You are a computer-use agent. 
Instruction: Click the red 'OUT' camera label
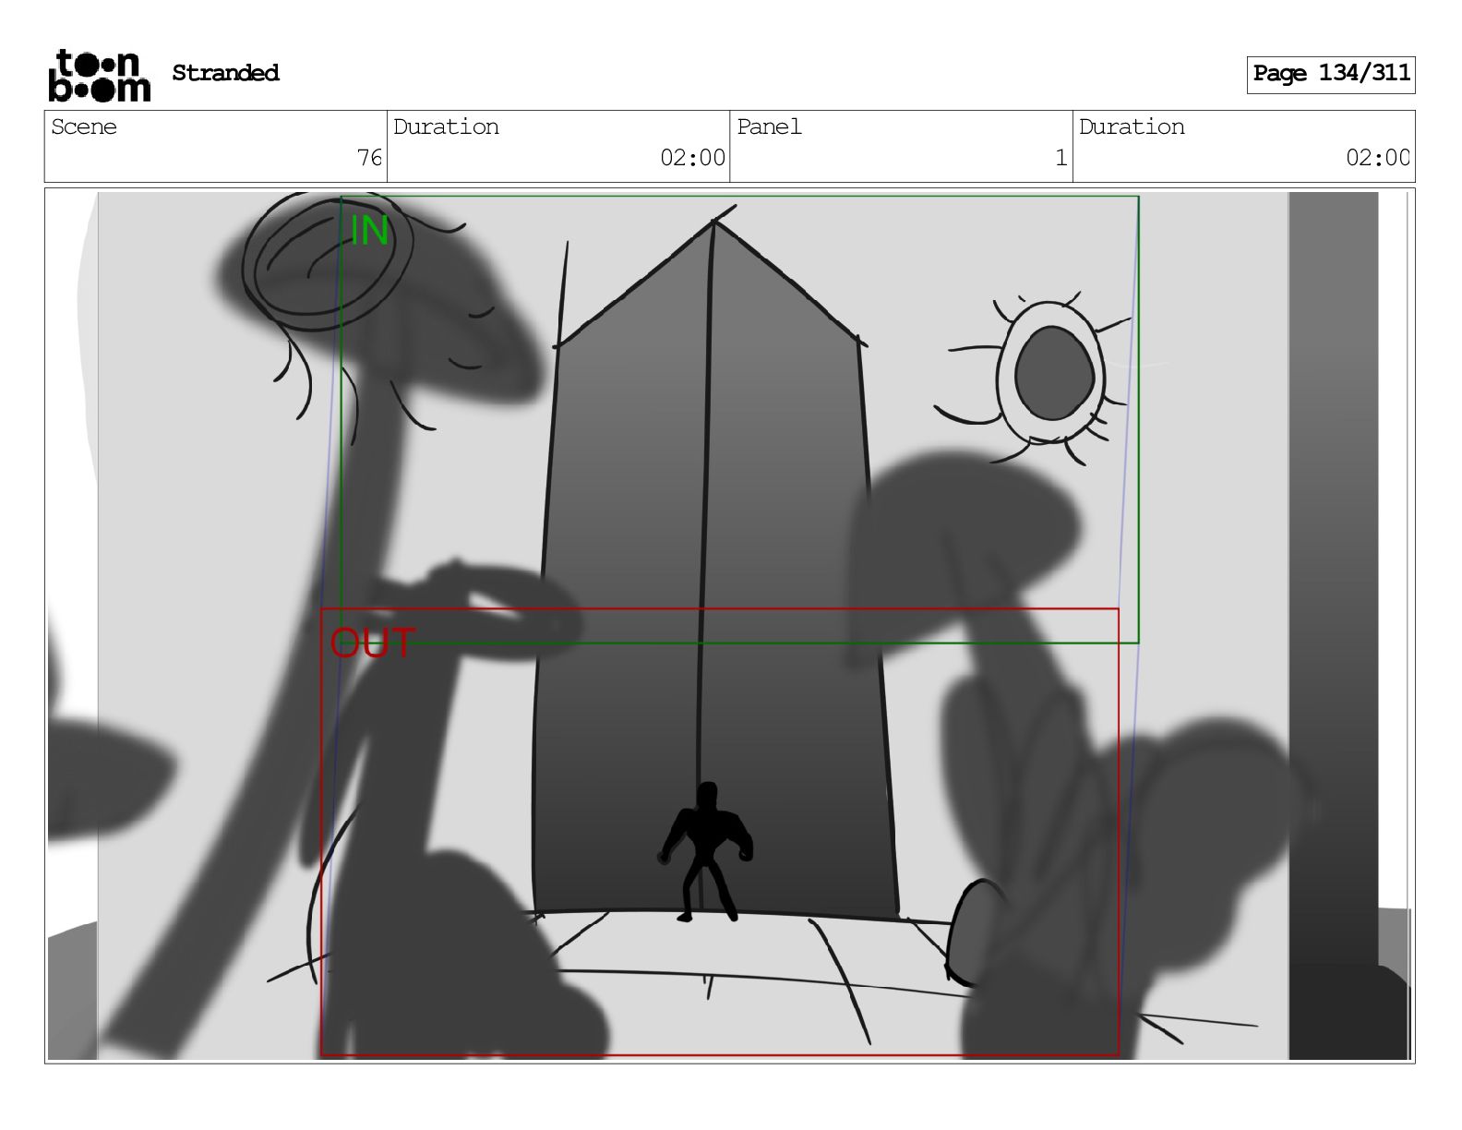(372, 643)
